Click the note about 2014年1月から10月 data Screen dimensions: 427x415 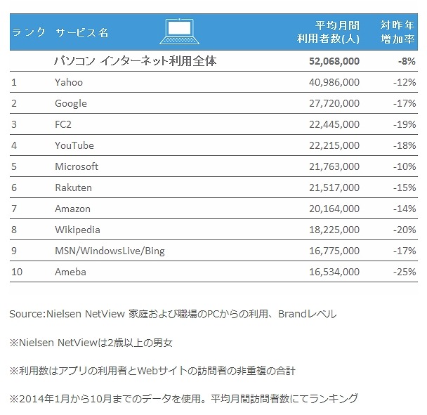[x=184, y=398]
